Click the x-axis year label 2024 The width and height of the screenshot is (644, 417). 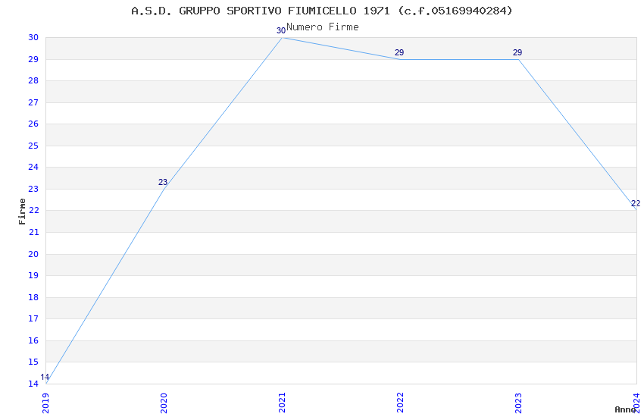[636, 403]
